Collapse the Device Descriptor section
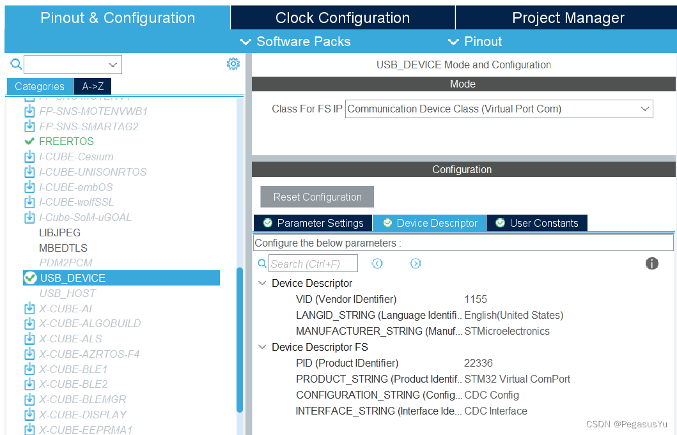 click(x=262, y=283)
